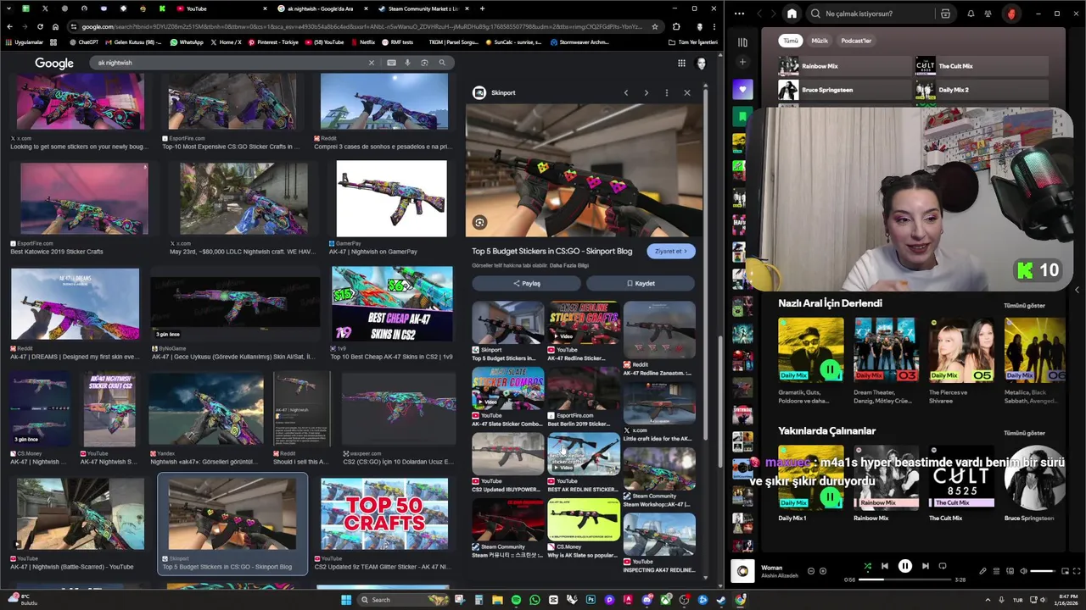The image size is (1086, 610).
Task: Open WhatsApp from Windows taskbar
Action: 535,600
